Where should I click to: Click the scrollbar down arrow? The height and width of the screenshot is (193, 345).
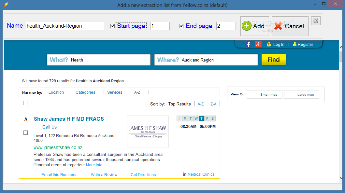pyautogui.click(x=341, y=178)
